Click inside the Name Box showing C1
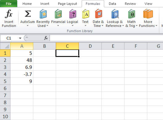The width and height of the screenshot is (163, 120). point(9,38)
